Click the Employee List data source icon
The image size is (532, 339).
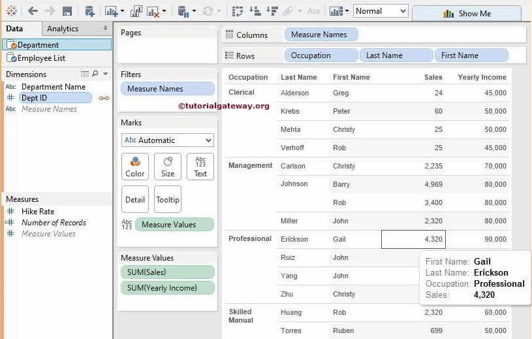pos(12,57)
